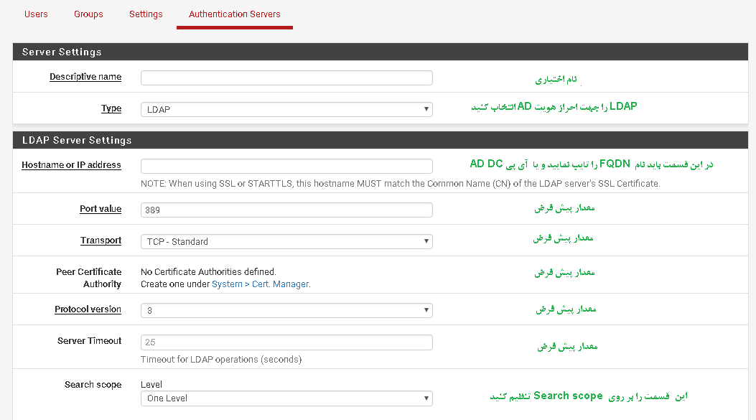Select the Authentication Servers tab
This screenshot has width=756, height=420.
pyautogui.click(x=234, y=14)
